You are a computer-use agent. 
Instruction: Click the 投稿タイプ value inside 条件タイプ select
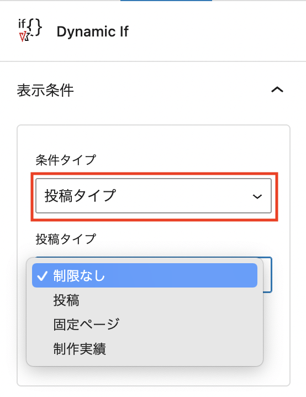click(80, 196)
